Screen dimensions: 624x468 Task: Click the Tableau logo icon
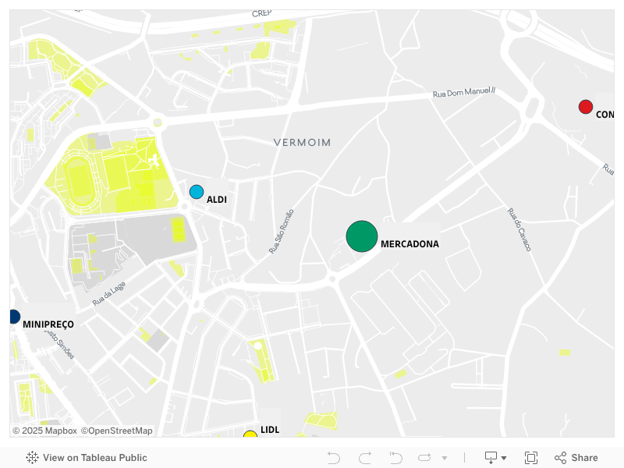[x=32, y=458]
